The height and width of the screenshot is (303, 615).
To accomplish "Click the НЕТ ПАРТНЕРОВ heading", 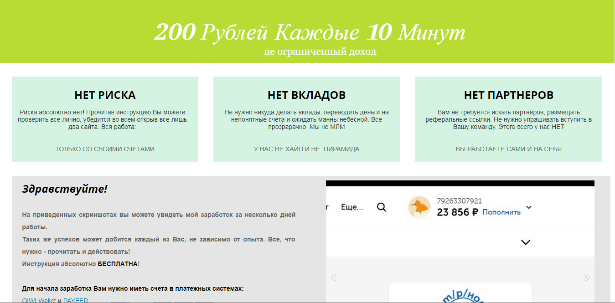I will pos(508,95).
